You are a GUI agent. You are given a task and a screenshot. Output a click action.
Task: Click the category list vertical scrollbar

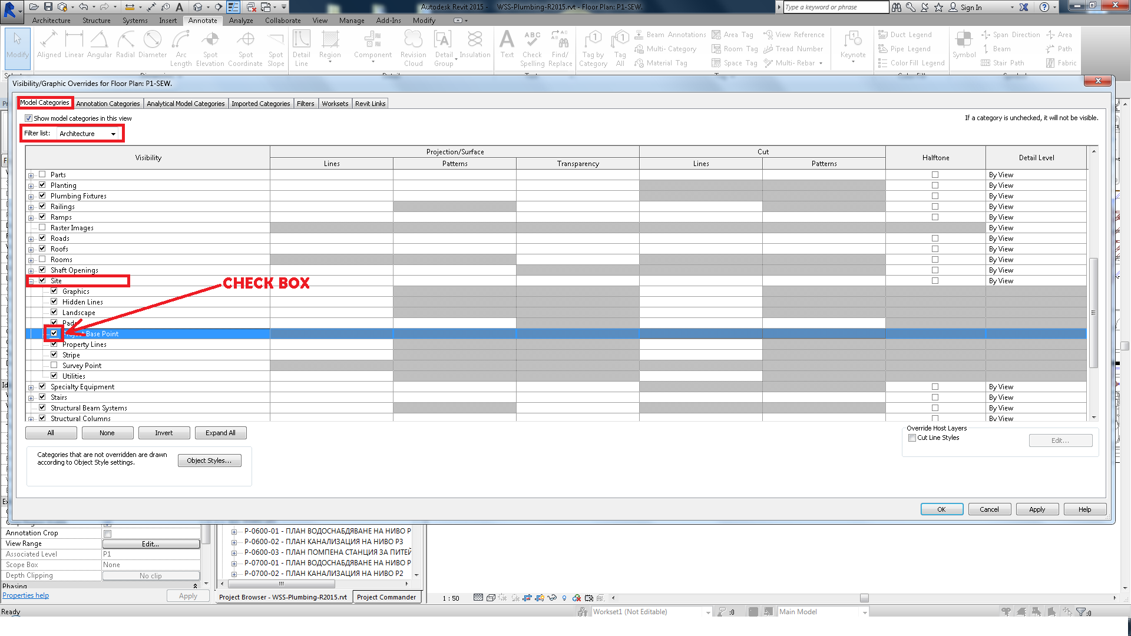pyautogui.click(x=1093, y=312)
